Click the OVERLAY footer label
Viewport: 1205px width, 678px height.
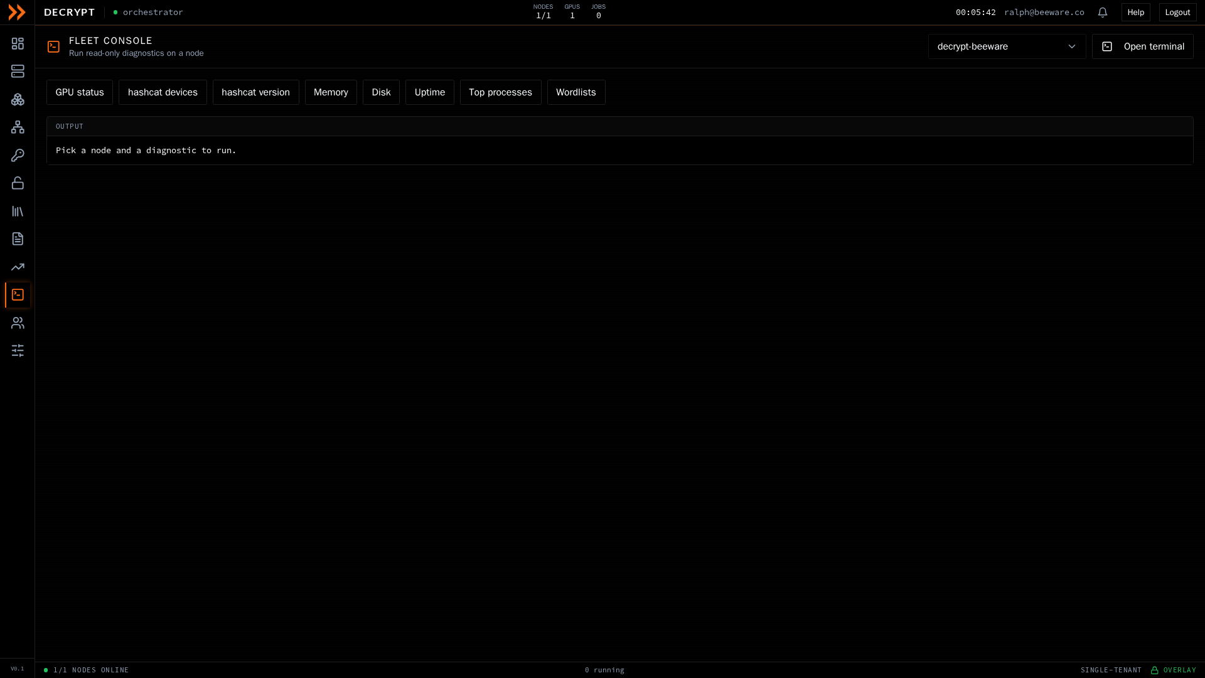pos(1179,670)
